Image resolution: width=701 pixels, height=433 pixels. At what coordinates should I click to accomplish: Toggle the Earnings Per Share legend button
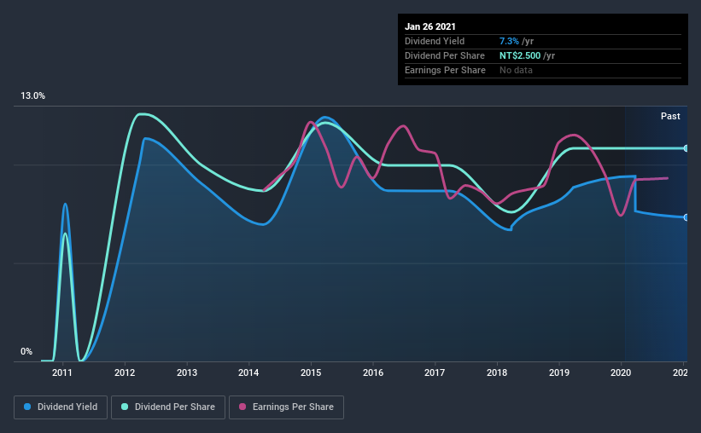click(286, 407)
